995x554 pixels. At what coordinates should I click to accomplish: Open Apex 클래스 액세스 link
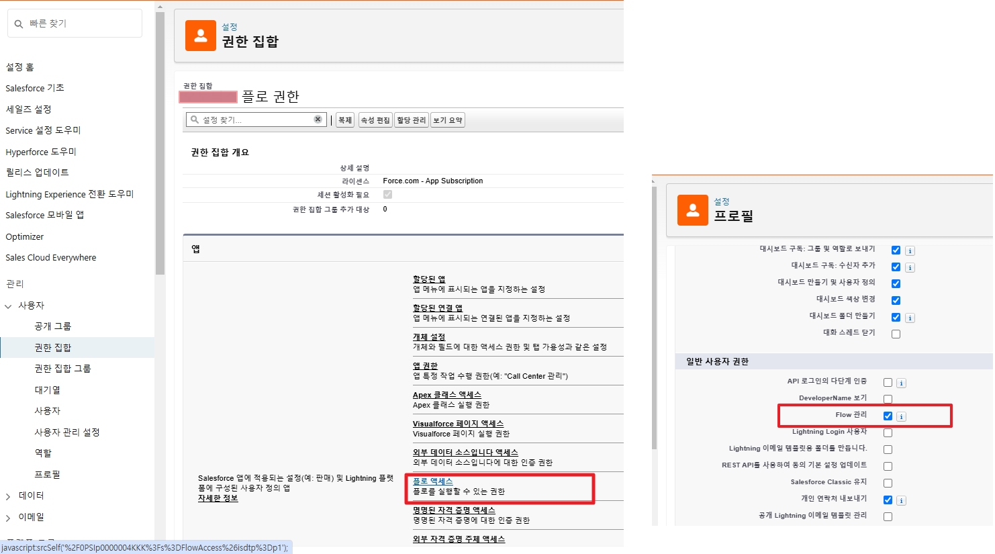(x=447, y=395)
